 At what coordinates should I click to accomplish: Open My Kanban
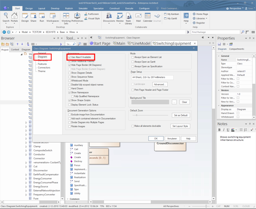click(171, 14)
